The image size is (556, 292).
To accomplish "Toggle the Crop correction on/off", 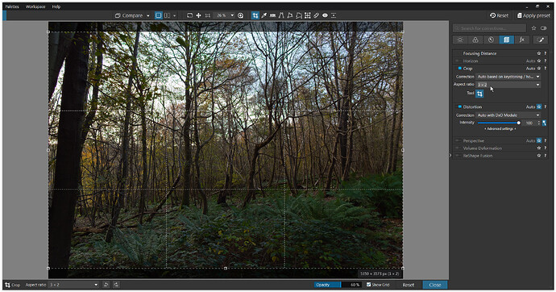I will coord(459,68).
